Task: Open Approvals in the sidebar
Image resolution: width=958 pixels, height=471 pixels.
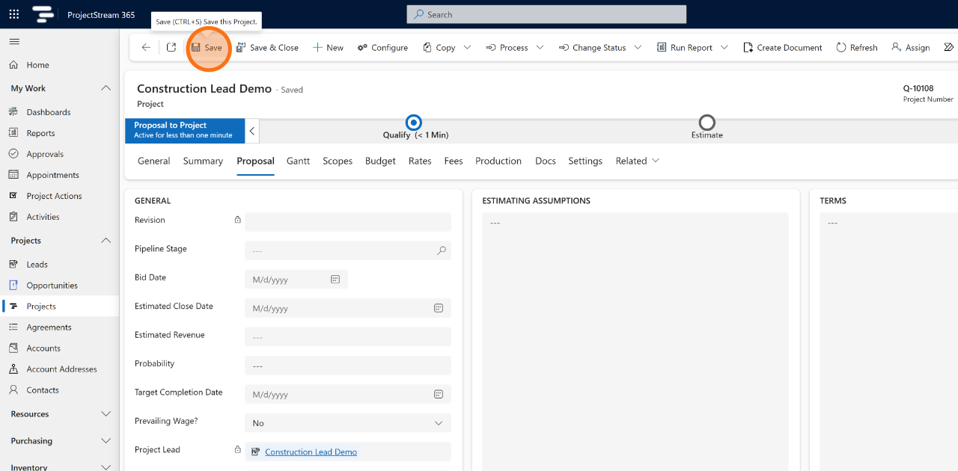Action: tap(45, 154)
